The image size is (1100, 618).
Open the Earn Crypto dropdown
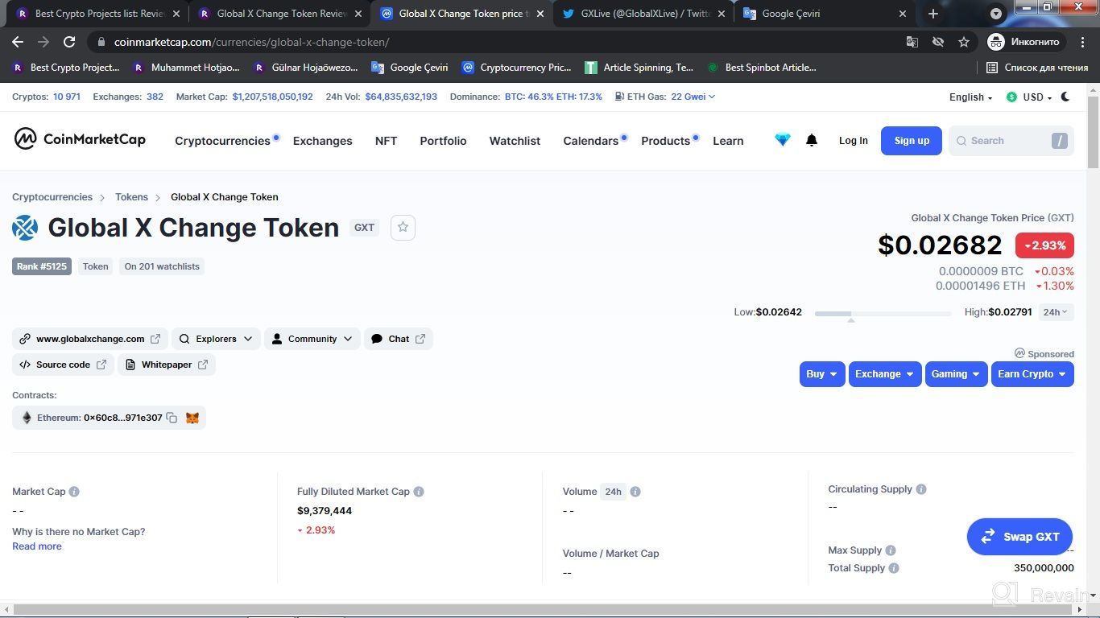[1032, 374]
